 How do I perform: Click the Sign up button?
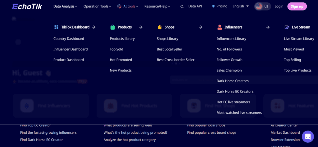[x=297, y=6]
